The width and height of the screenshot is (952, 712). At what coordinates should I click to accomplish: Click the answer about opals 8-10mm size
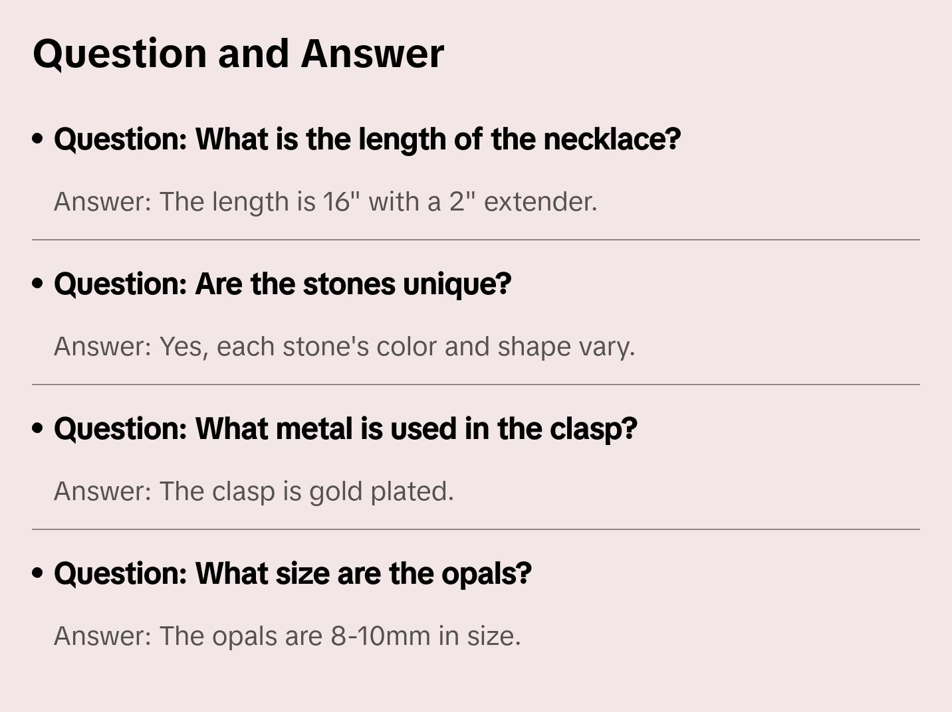(x=287, y=636)
